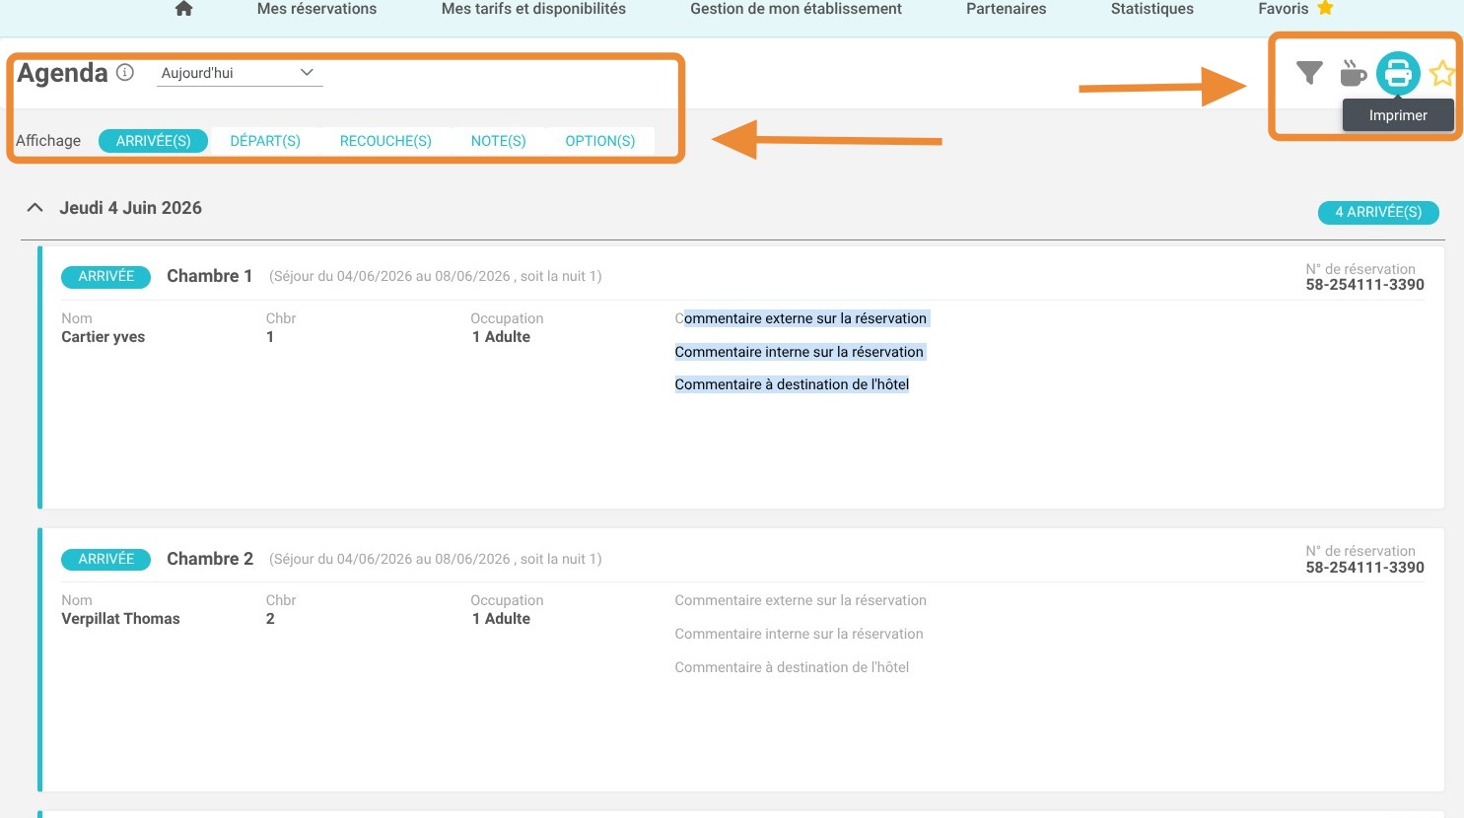Image resolution: width=1464 pixels, height=818 pixels.
Task: Click stay dates text in Chambre 2 card
Action: (x=435, y=559)
